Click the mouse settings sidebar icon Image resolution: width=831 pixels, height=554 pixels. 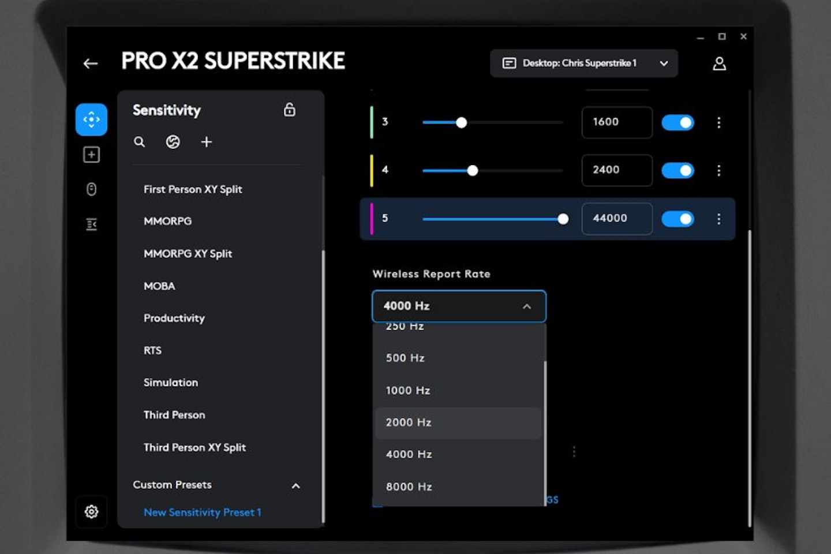pos(91,189)
